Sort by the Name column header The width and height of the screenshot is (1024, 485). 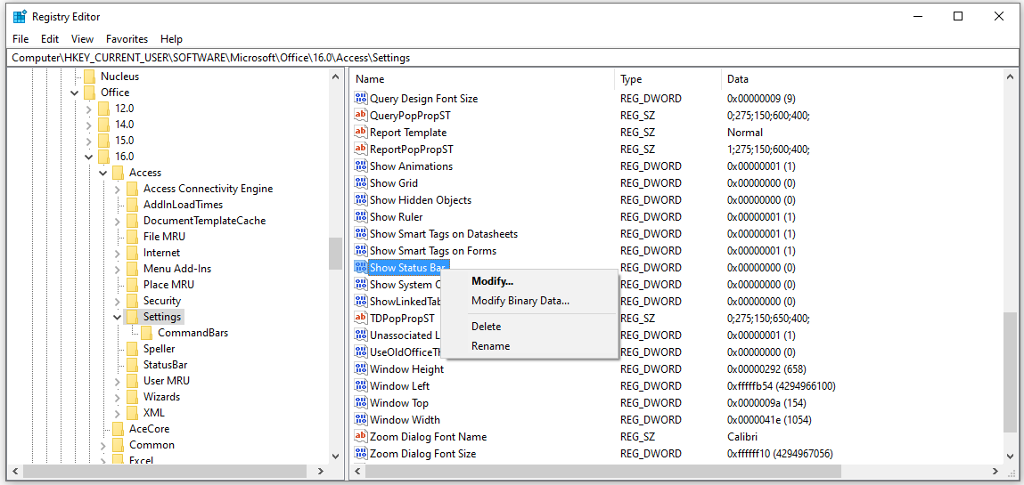pyautogui.click(x=482, y=79)
